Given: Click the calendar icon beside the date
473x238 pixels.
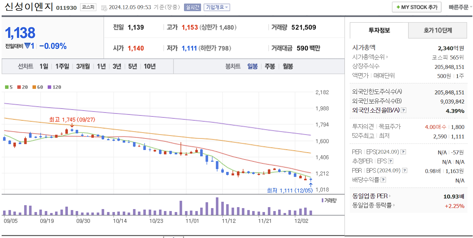Looking at the screenshot, I should [x=105, y=8].
